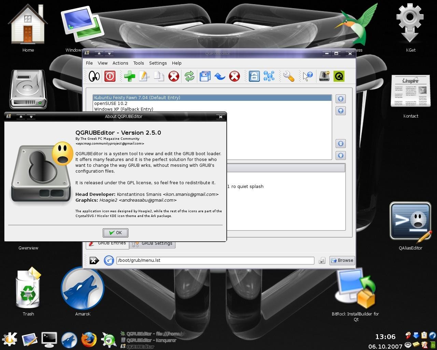Open the Trash desktop icon
The image size is (437, 350).
point(28,291)
